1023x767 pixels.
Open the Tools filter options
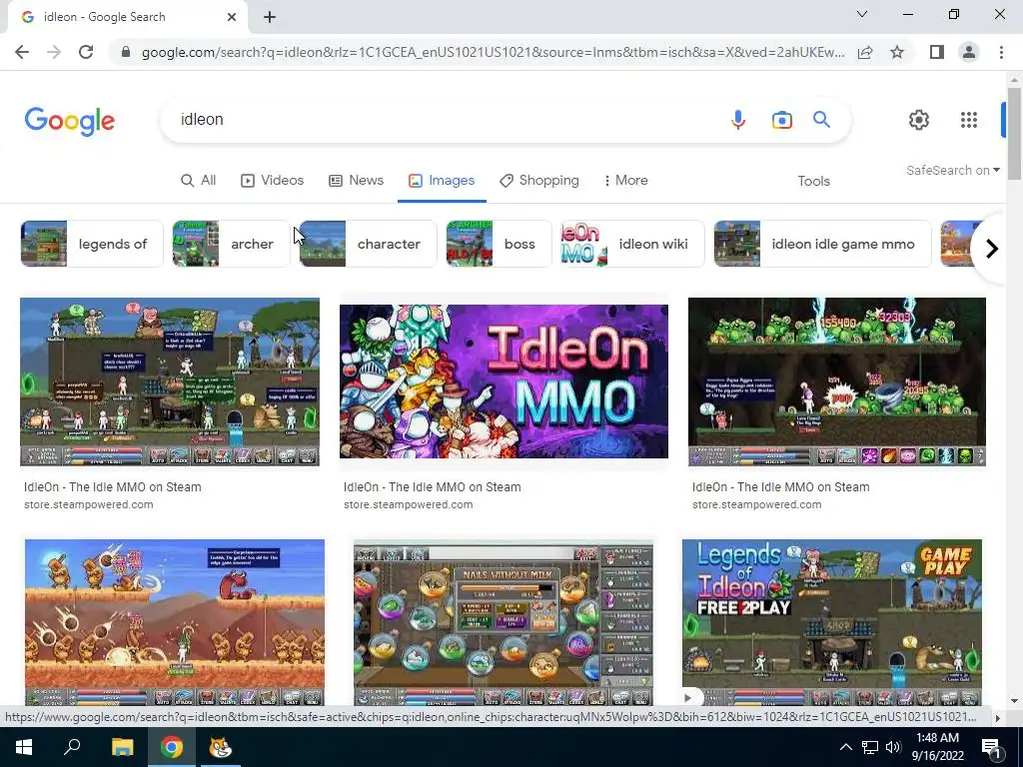click(x=813, y=182)
